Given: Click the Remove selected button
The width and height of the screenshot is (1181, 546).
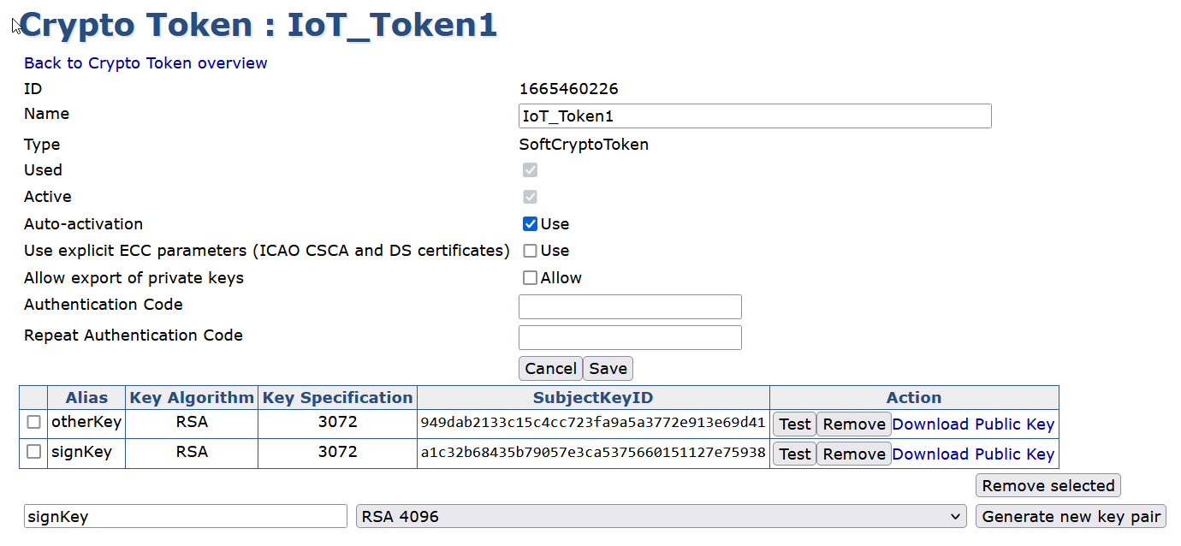Looking at the screenshot, I should pos(1047,486).
